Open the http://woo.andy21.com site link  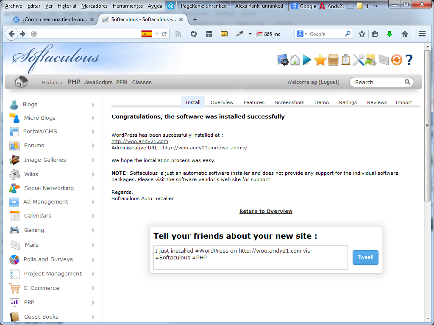pos(140,141)
